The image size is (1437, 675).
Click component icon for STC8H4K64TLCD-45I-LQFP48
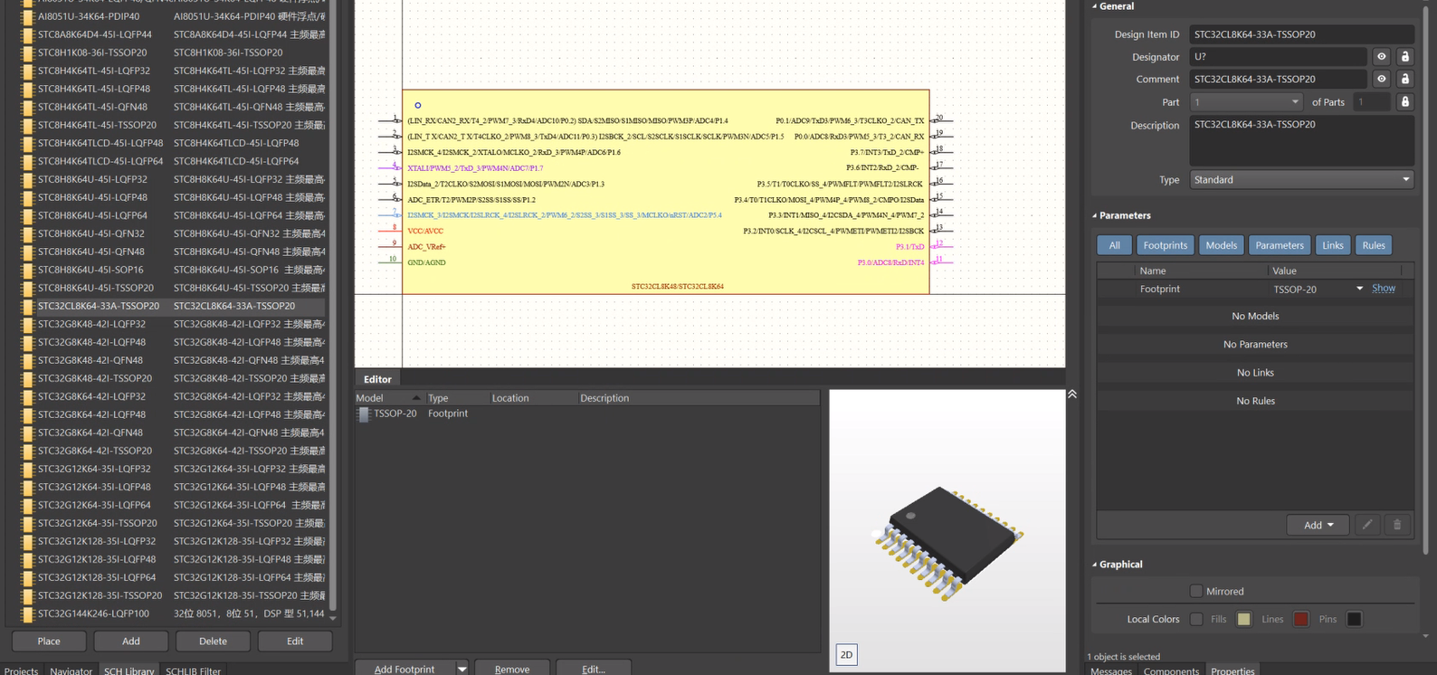click(26, 143)
